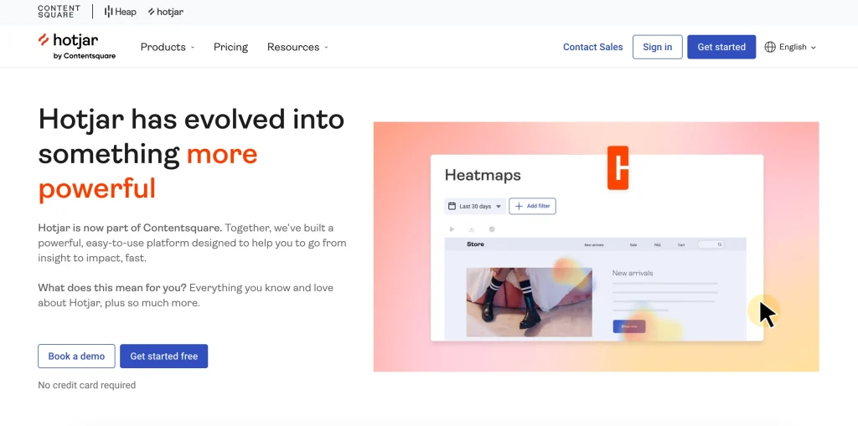Image resolution: width=858 pixels, height=426 pixels.
Task: Click the orange Contentsquare badge on the image
Action: coord(618,167)
